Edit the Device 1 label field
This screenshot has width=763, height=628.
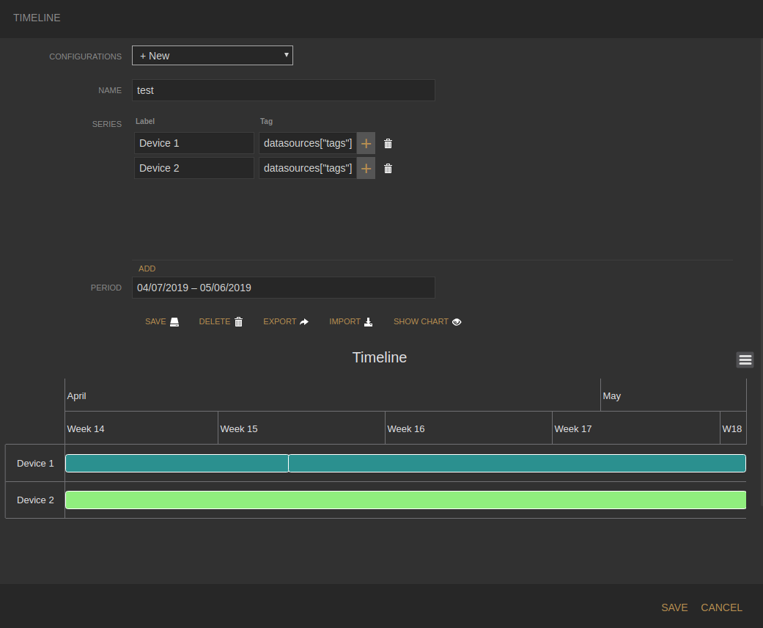coord(193,144)
